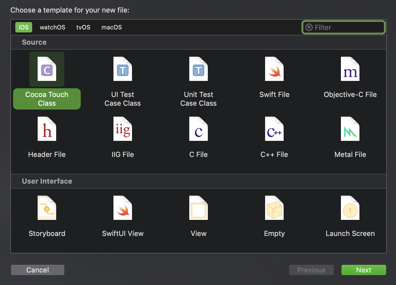
Task: Select the Swift File template icon
Action: (x=274, y=69)
